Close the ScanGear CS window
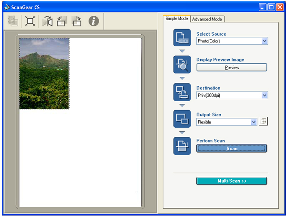The width and height of the screenshot is (286, 216). 280,7
